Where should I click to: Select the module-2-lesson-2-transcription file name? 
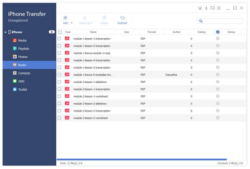click(x=92, y=111)
